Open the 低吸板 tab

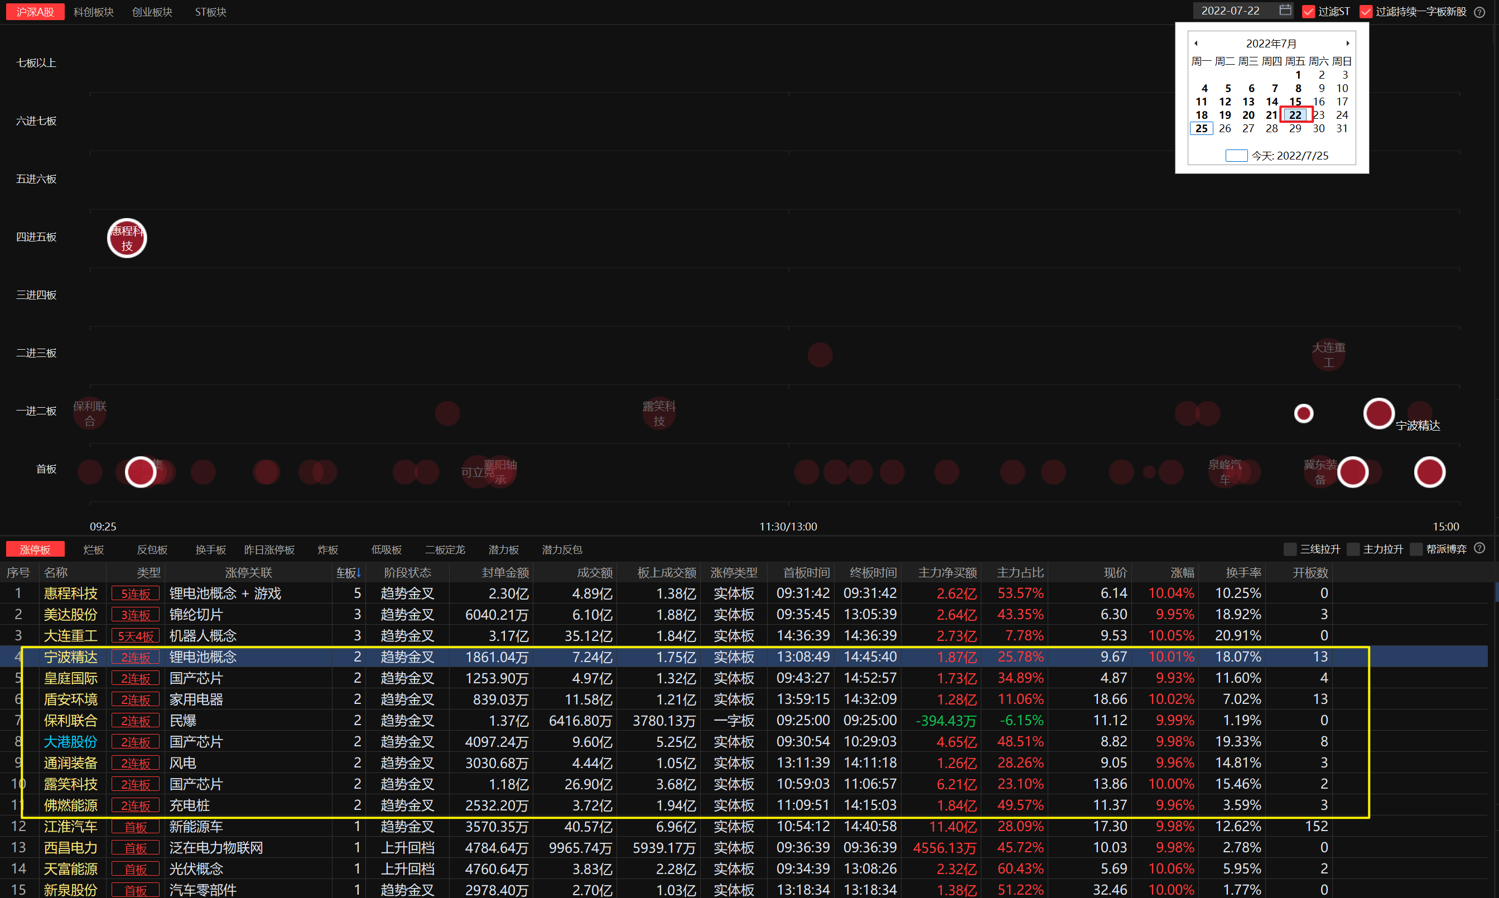click(x=386, y=549)
